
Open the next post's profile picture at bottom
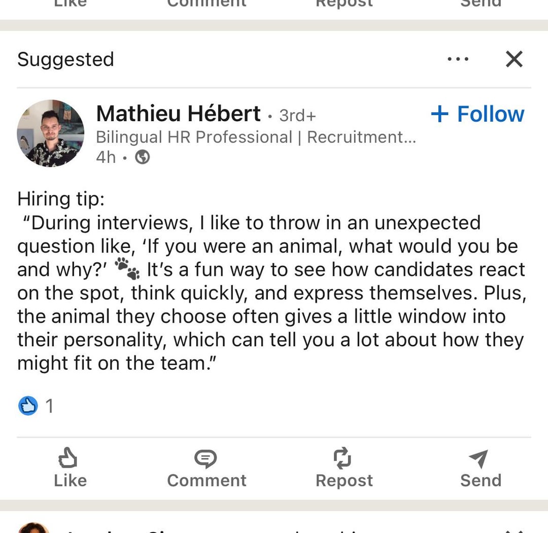click(33, 528)
